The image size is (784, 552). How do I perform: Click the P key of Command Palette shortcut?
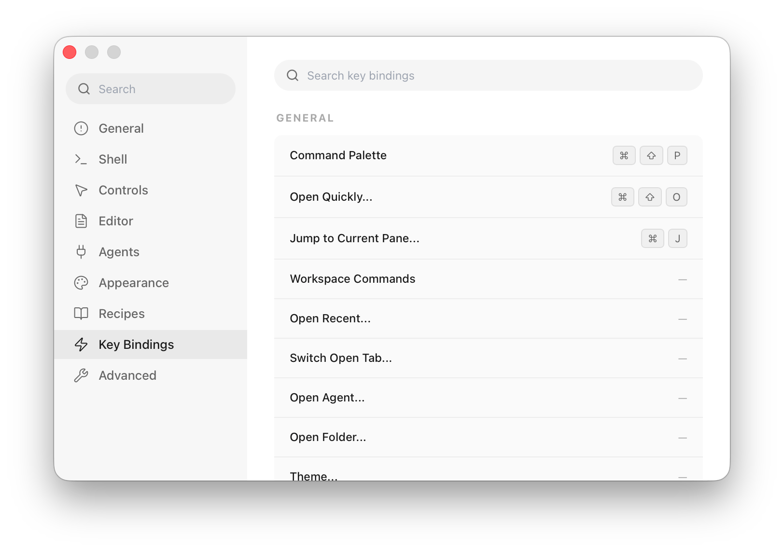[x=677, y=155]
